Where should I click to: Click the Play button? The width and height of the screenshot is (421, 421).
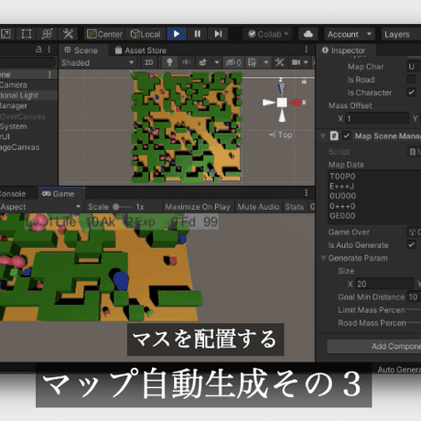tap(177, 34)
